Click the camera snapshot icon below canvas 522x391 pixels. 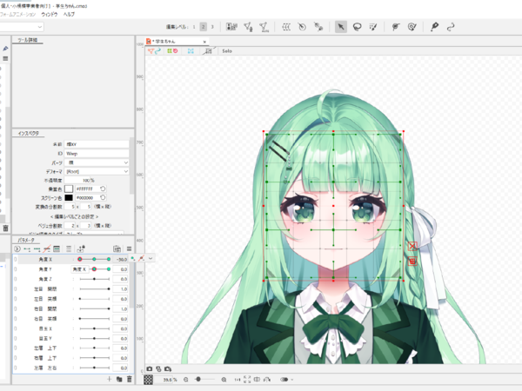point(150,368)
